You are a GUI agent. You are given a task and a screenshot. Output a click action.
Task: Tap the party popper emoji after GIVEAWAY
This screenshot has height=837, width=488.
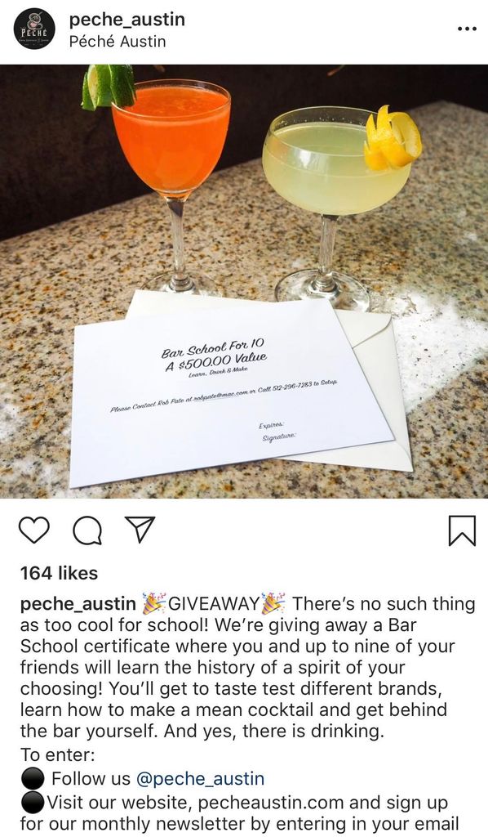[x=273, y=603]
